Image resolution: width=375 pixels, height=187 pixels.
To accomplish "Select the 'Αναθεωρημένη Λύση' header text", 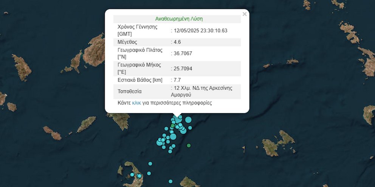I will (x=179, y=19).
